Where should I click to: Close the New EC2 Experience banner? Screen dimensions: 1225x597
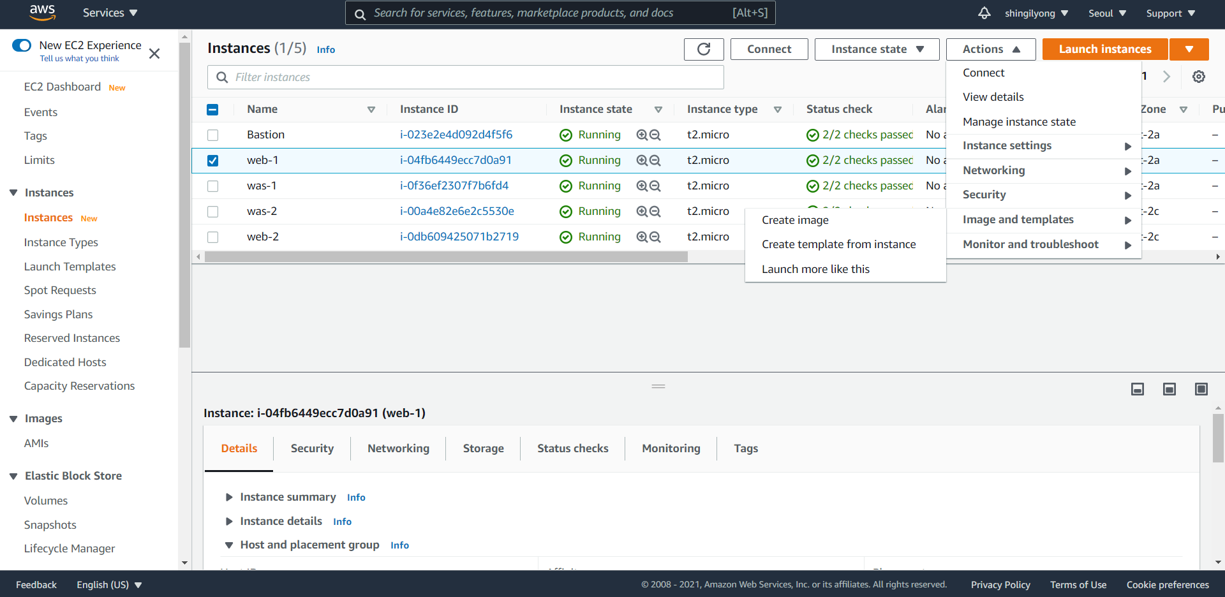click(154, 54)
